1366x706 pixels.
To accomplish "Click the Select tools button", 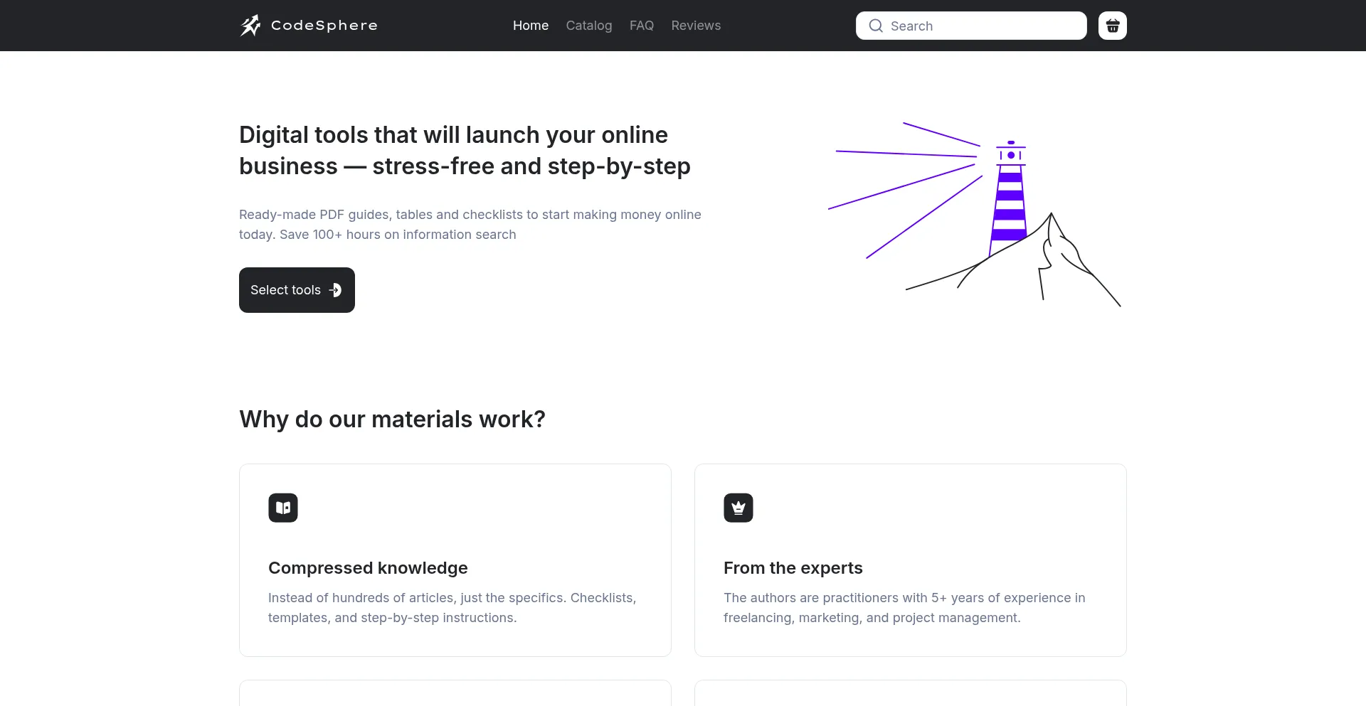I will point(297,290).
